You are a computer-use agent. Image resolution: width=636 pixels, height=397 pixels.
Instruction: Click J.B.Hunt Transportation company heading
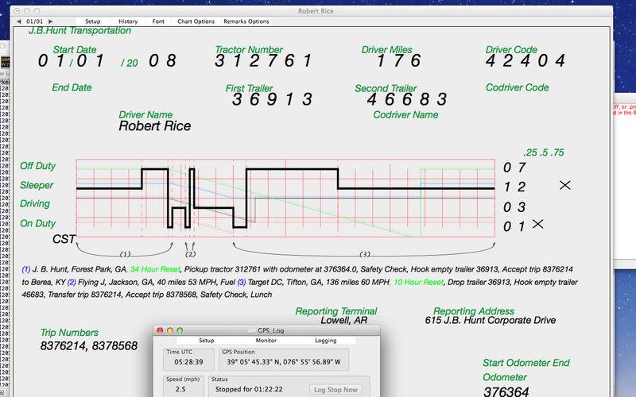click(x=79, y=31)
